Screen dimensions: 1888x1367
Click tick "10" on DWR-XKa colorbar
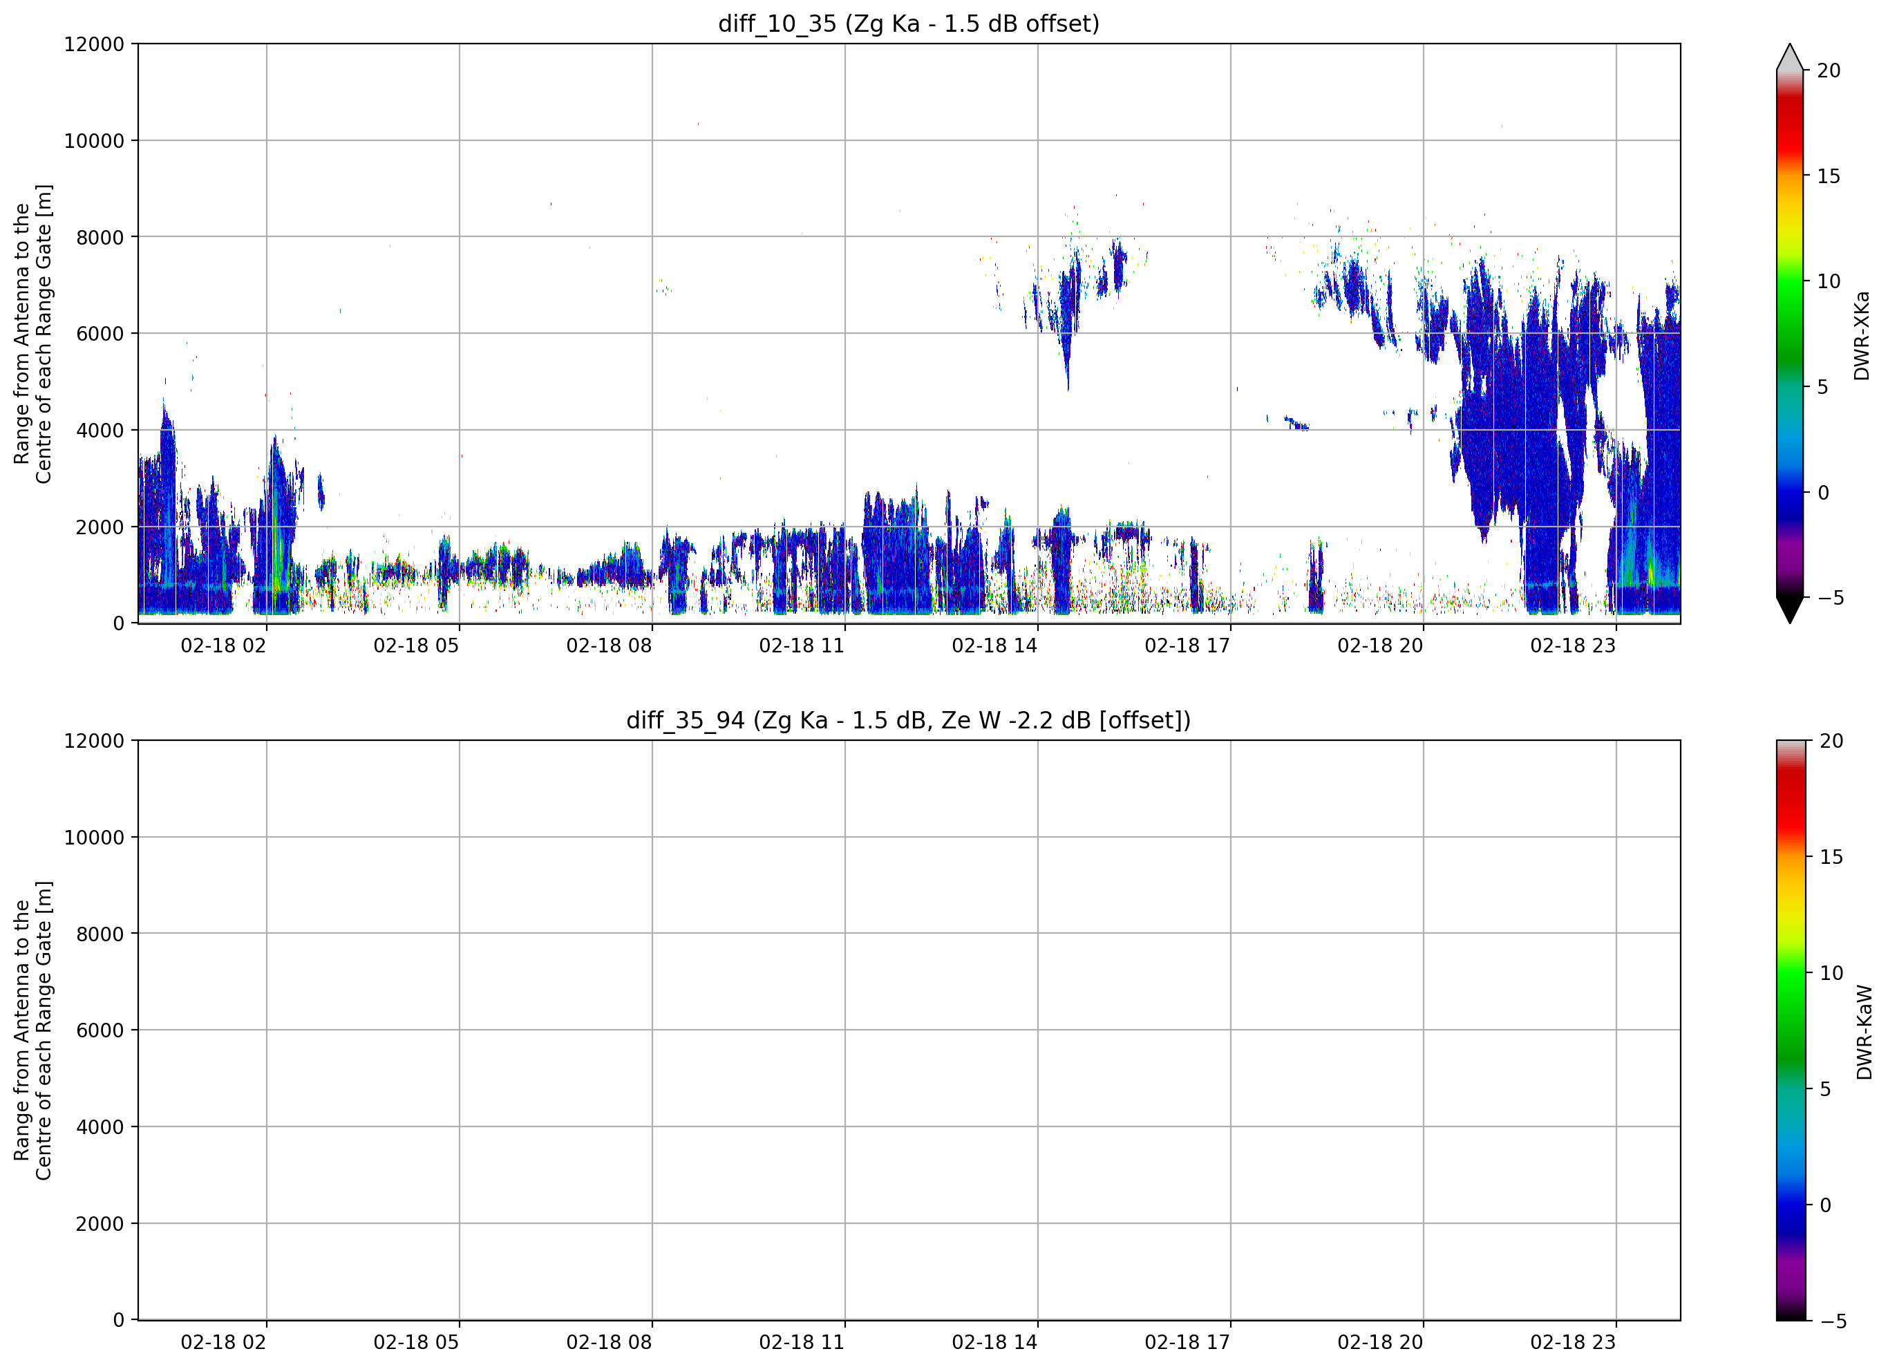[x=1829, y=281]
